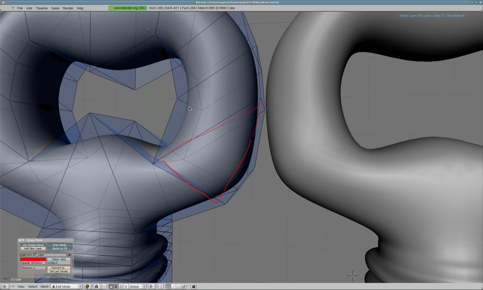Open the Timeline menu
The height and width of the screenshot is (290, 483).
[x=42, y=8]
